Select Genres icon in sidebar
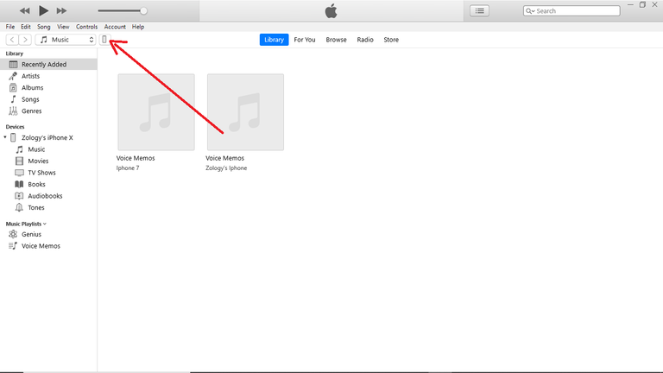The image size is (663, 373). (x=13, y=111)
